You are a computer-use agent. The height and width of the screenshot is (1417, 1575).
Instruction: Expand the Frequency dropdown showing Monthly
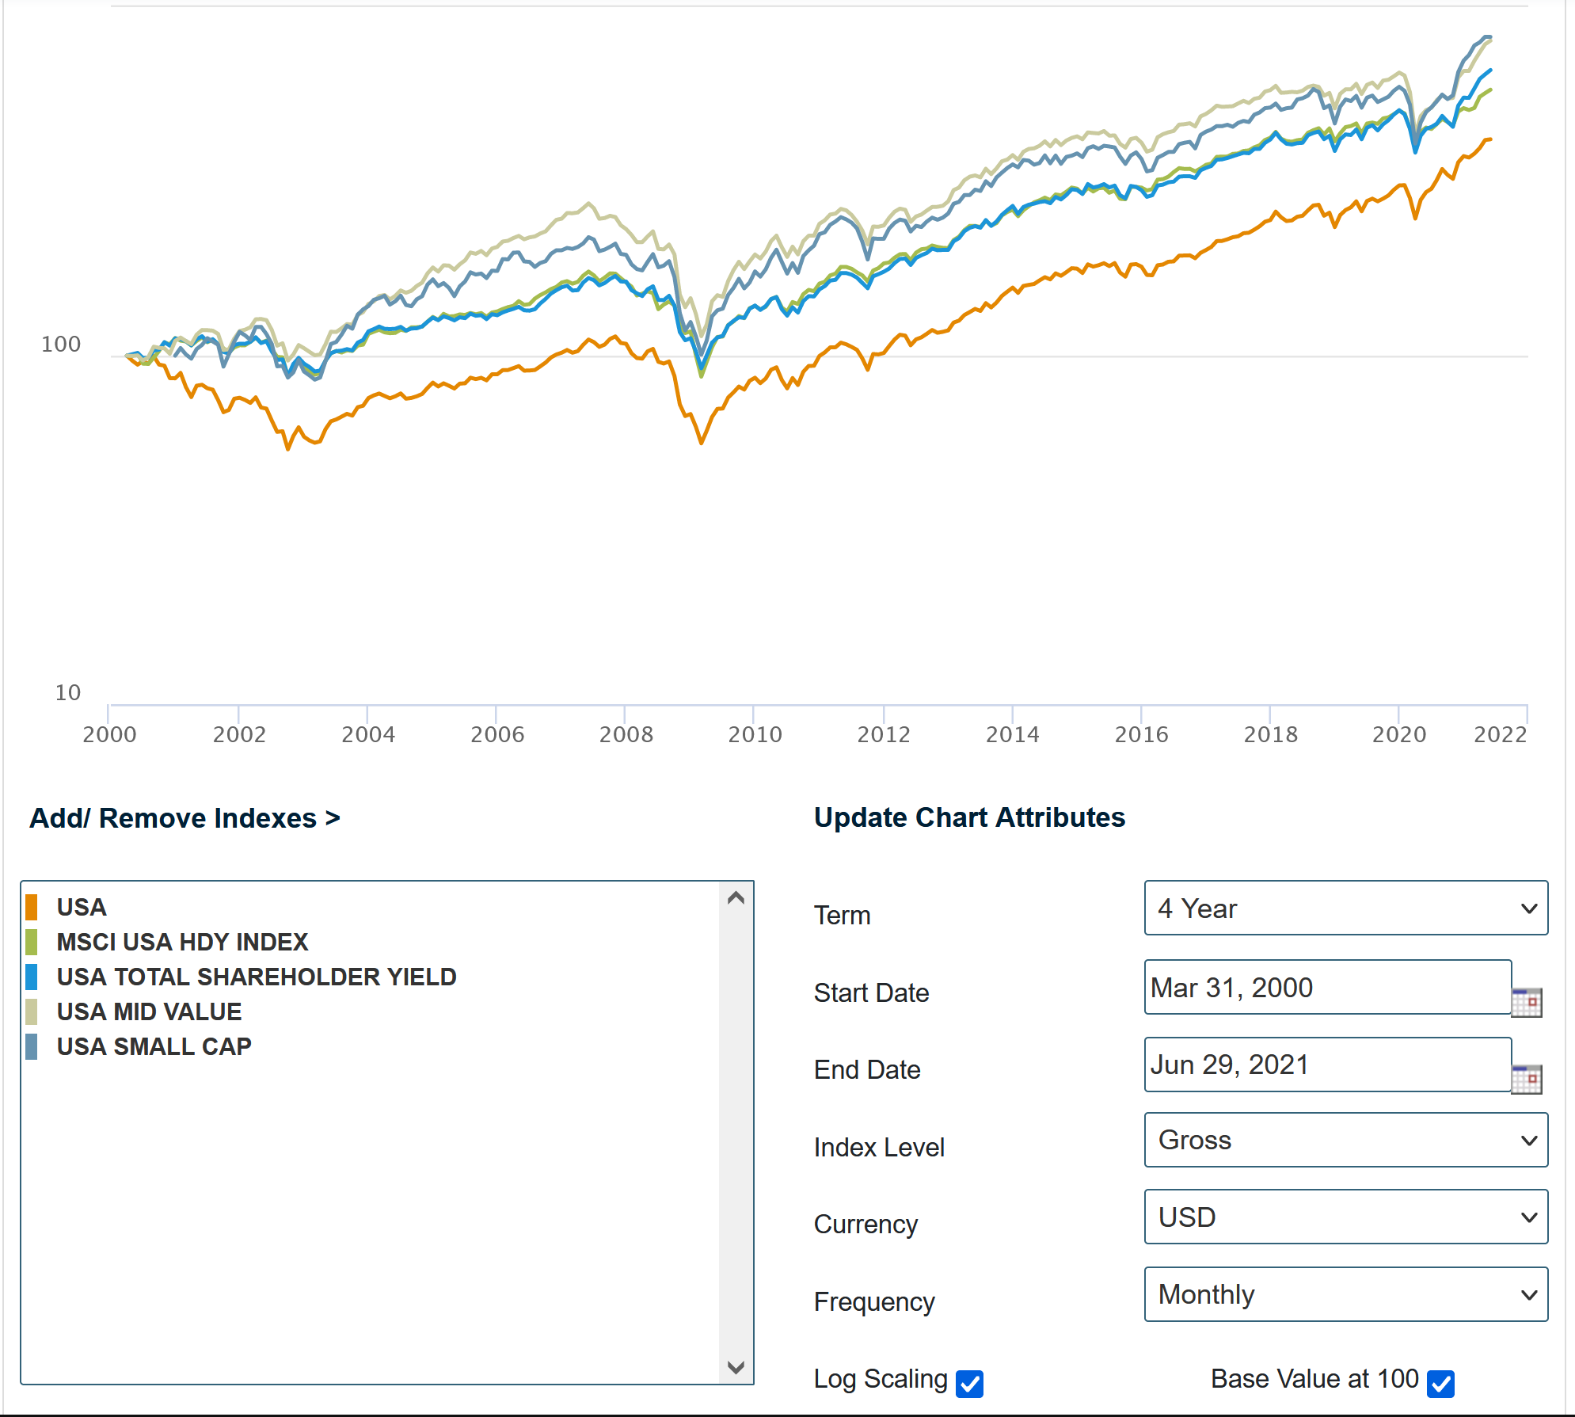1345,1294
